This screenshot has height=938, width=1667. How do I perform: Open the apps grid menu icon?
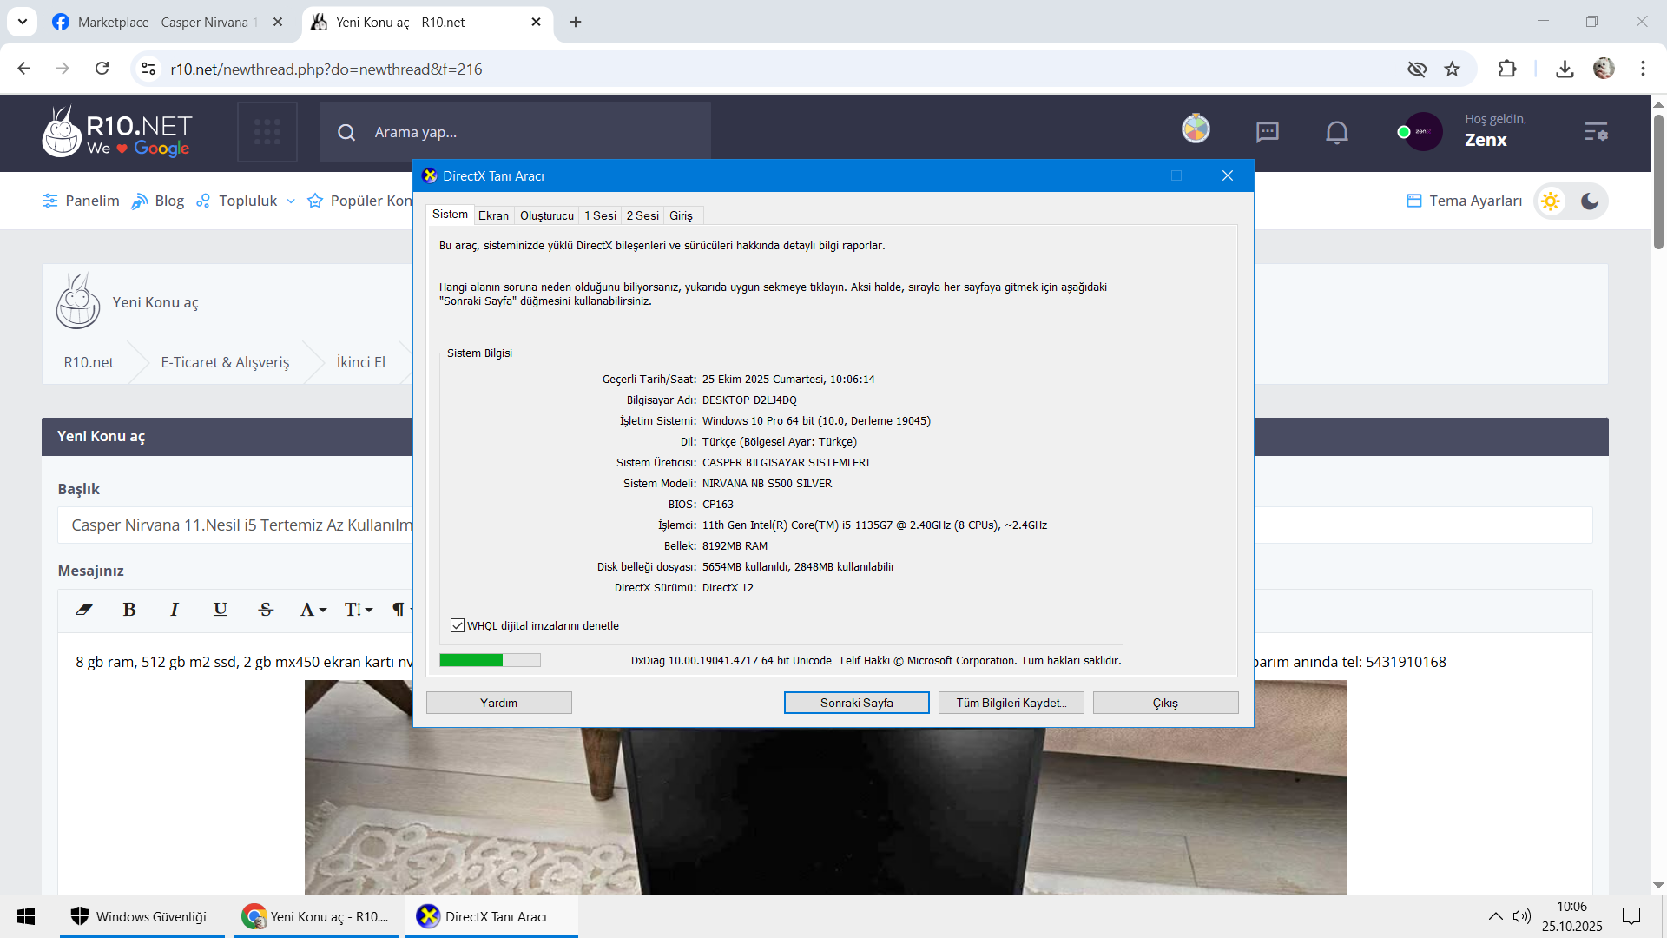coord(267,132)
